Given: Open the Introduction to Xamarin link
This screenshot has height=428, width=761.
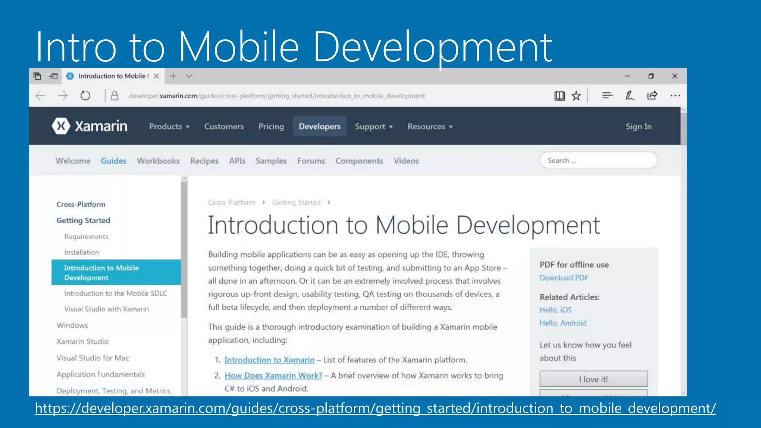Looking at the screenshot, I should (x=269, y=360).
